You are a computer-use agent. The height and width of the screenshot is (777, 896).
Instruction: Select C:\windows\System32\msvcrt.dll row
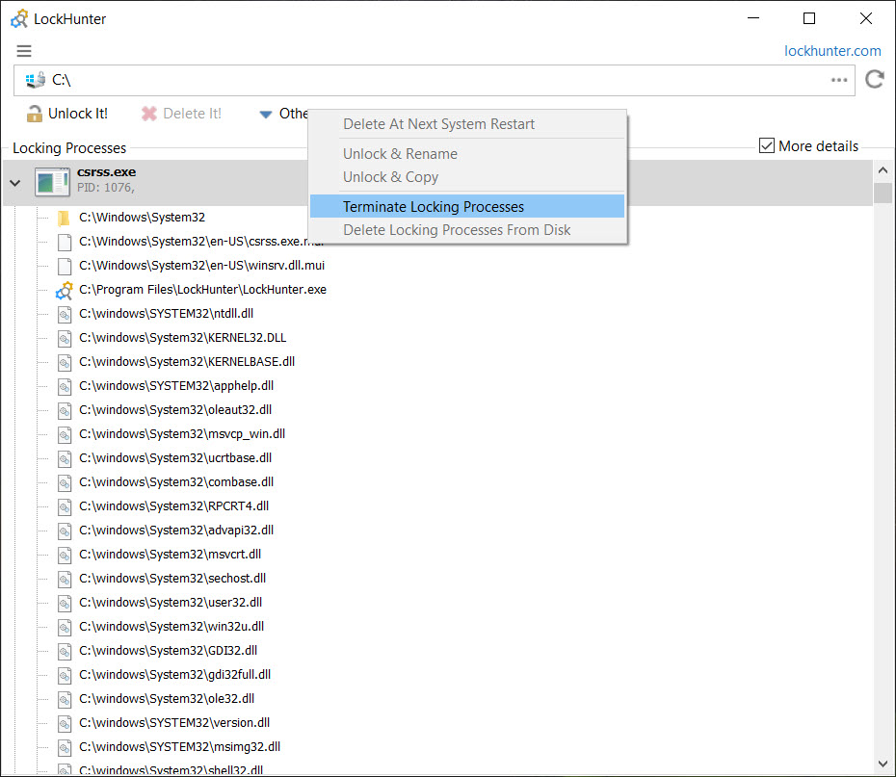pos(170,555)
